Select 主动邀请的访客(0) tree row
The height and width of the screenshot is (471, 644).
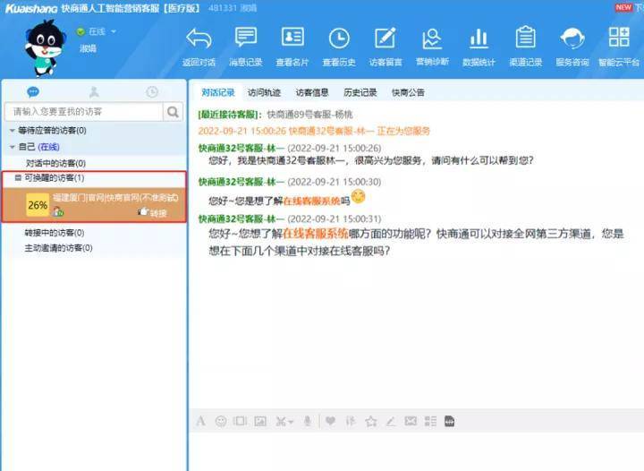58,248
